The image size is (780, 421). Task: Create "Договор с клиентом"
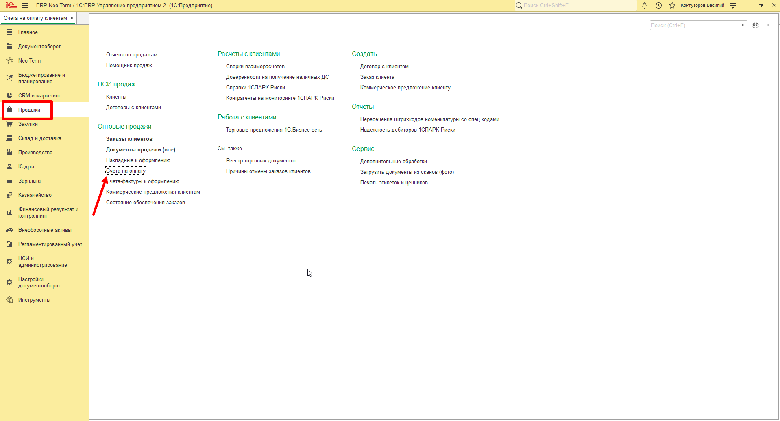384,67
